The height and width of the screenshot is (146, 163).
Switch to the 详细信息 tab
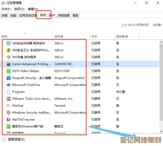coord(64,15)
